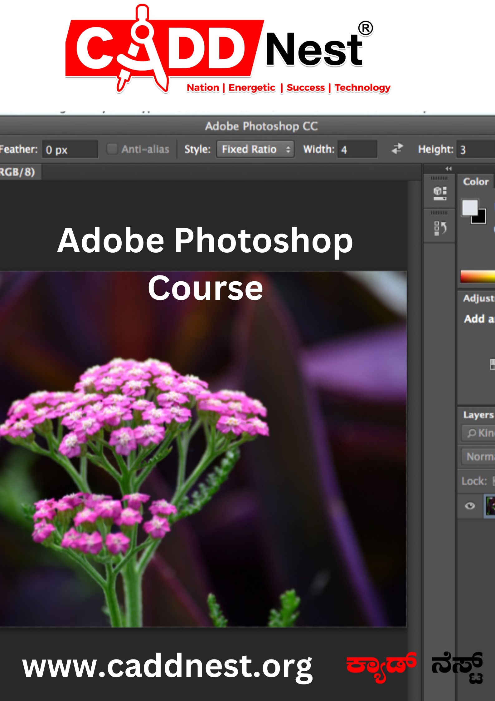Swap width and height with the arrows icon
Screen dimensions: 495x701
397,149
